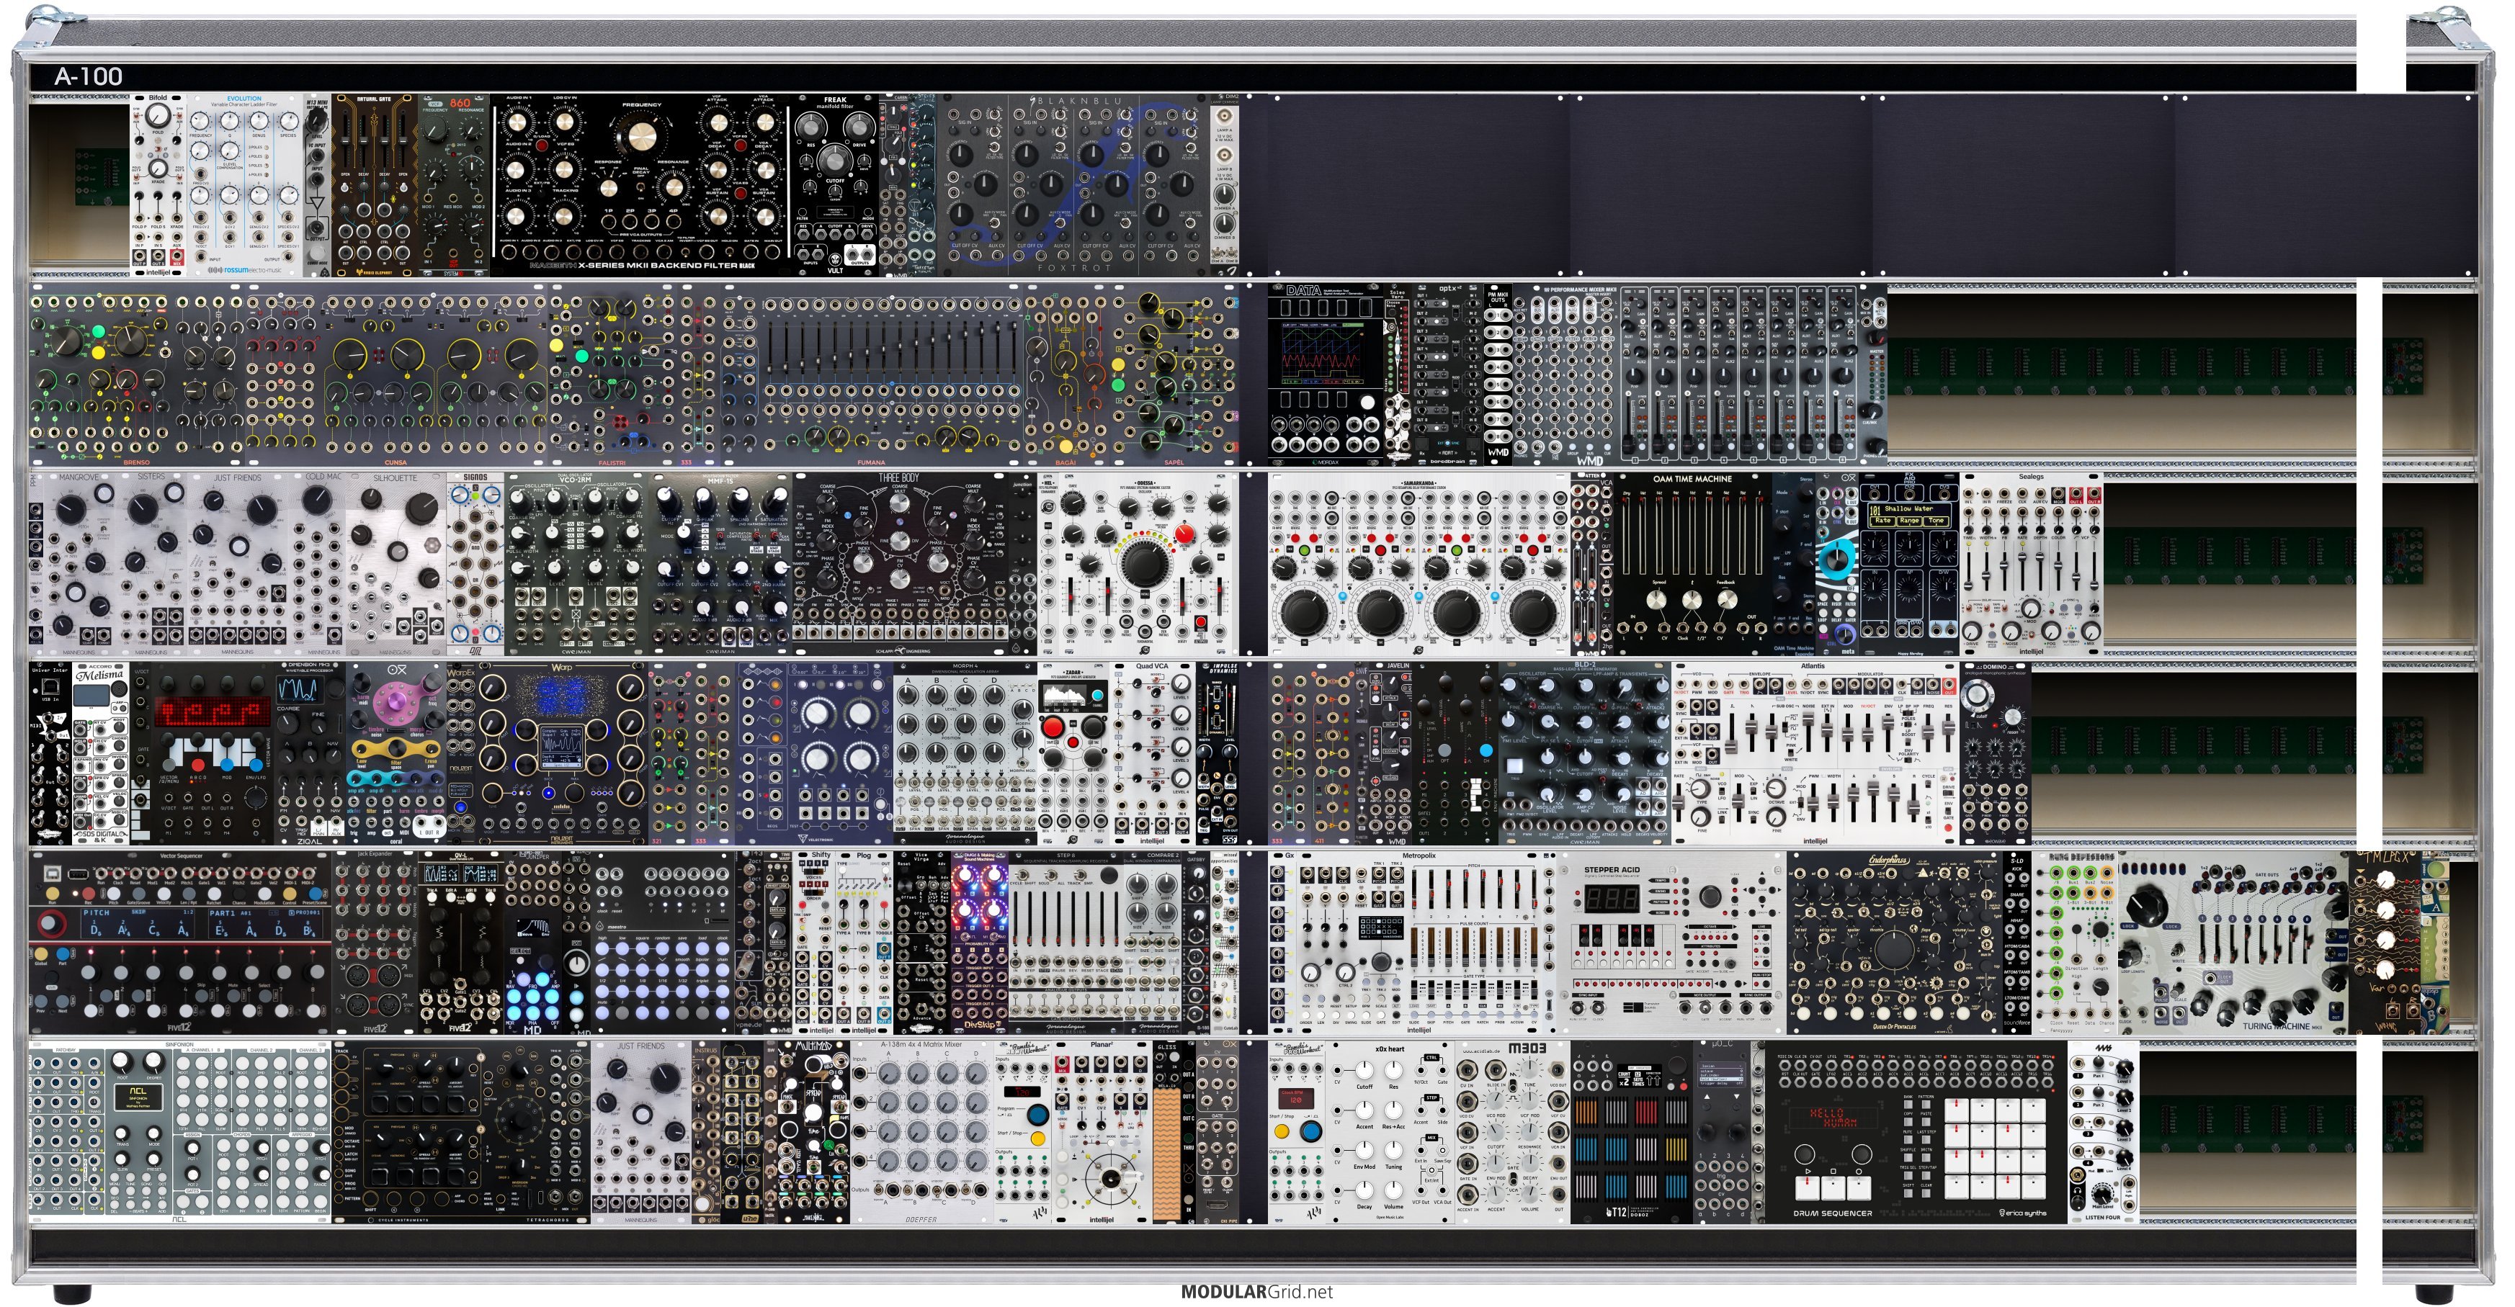Screen dimensions: 2515x1307
Task: Click the M303 Acidlab module
Action: 1511,1132
